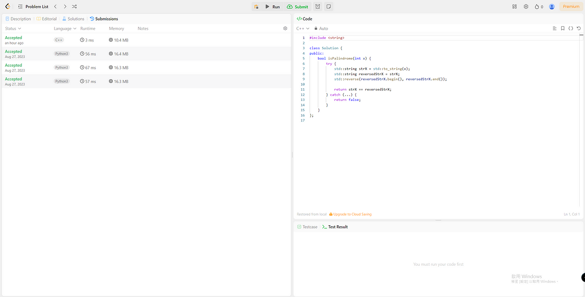The width and height of the screenshot is (585, 297).
Task: Open the Accepted submission with 67 ms runtime
Action: 146,67
